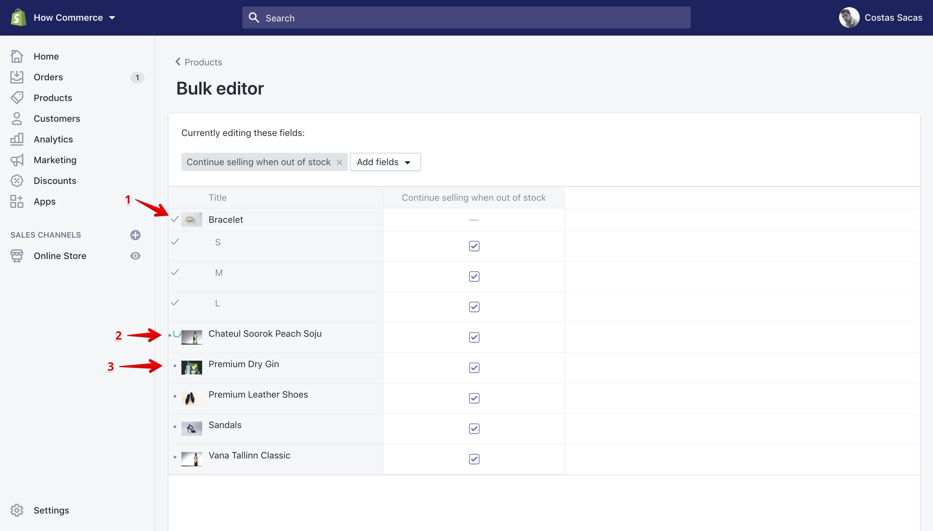The image size is (933, 531).
Task: Go to Home in sidebar
Action: pos(46,57)
